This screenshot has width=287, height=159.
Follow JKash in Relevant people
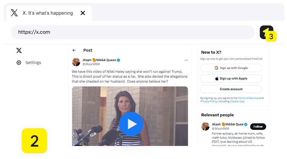pyautogui.click(x=258, y=127)
